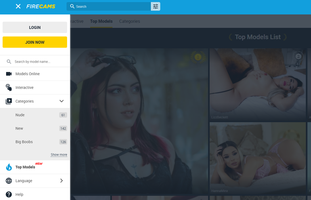Click the JOIN NOW button
This screenshot has height=200, width=311.
click(x=35, y=42)
